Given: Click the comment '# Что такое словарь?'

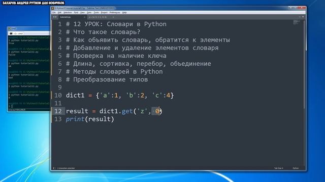Looking at the screenshot, I should [103, 32].
